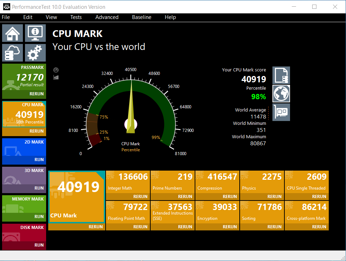Select the Cross-platform Mark 86214 tile
This screenshot has height=261, width=346.
[307, 212]
